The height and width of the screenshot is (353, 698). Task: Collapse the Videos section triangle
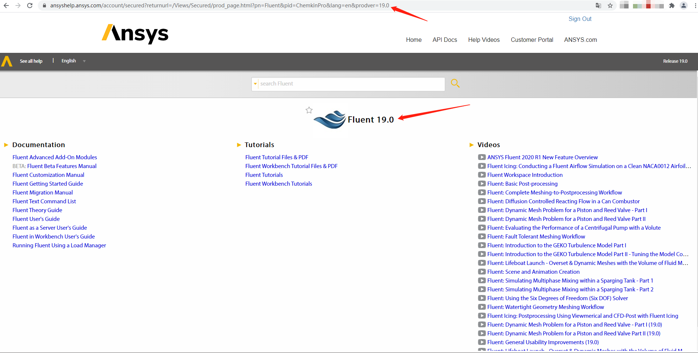(471, 145)
